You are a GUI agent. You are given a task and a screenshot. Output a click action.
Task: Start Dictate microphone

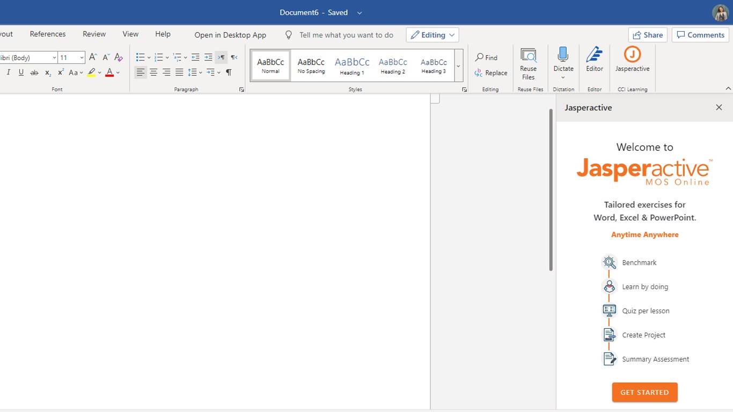(563, 55)
